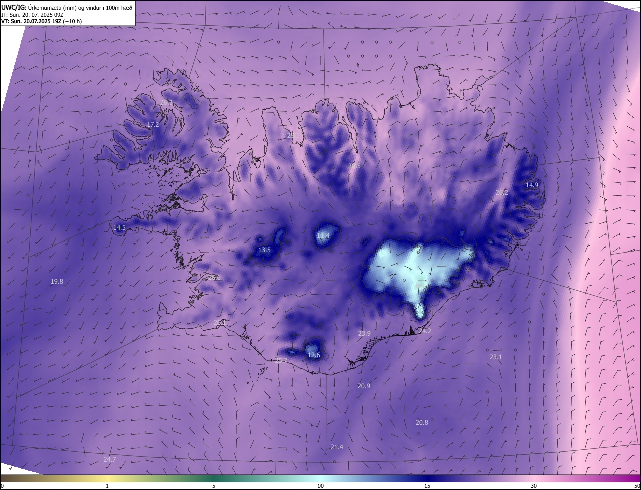The width and height of the screenshot is (641, 490).
Task: Click the yellow segment of the color scale
Action: coord(108,479)
